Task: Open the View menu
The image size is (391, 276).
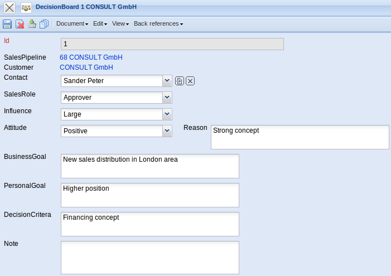Action: (x=120, y=24)
